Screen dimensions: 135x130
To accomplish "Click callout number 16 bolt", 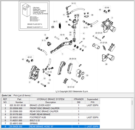I will 48,83.
